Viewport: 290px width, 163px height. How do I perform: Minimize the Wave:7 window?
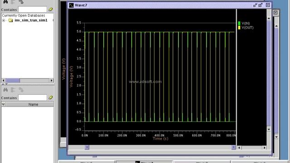pos(255,5)
